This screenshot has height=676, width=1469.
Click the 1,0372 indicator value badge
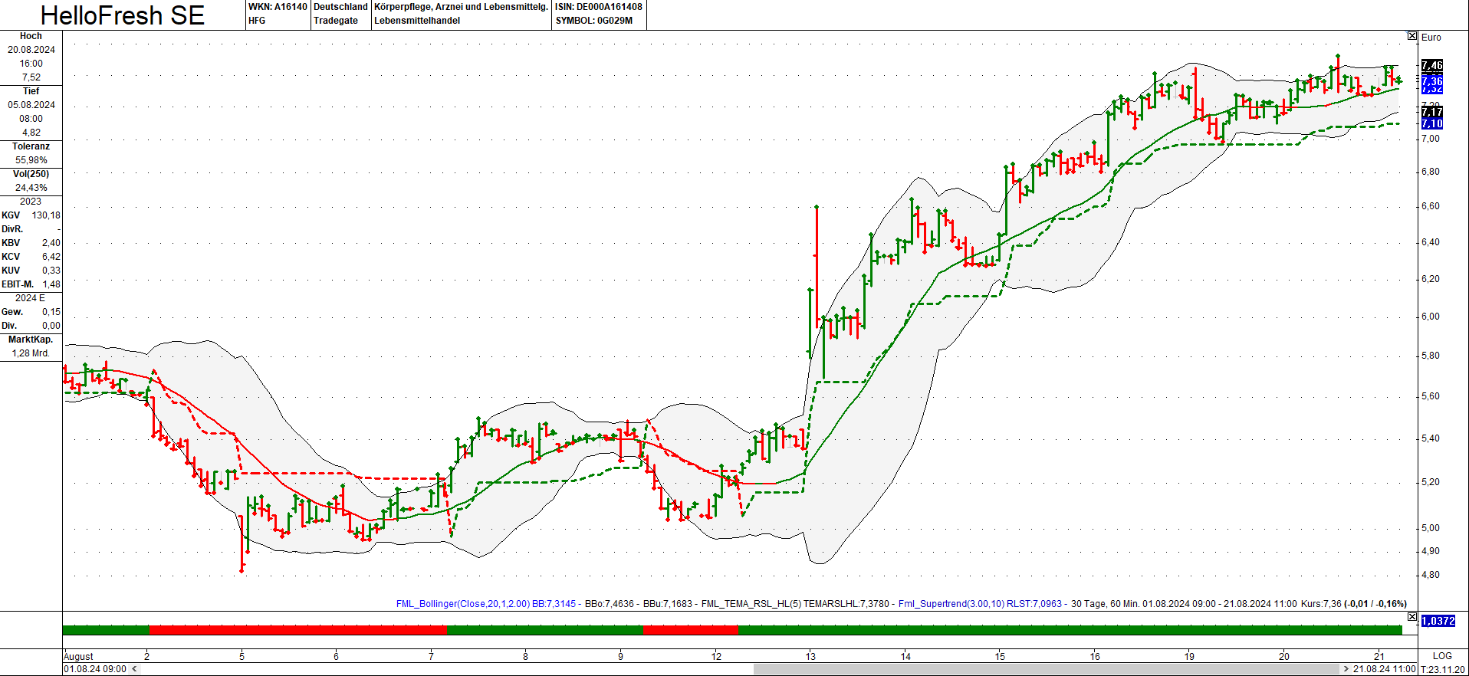coord(1438,621)
